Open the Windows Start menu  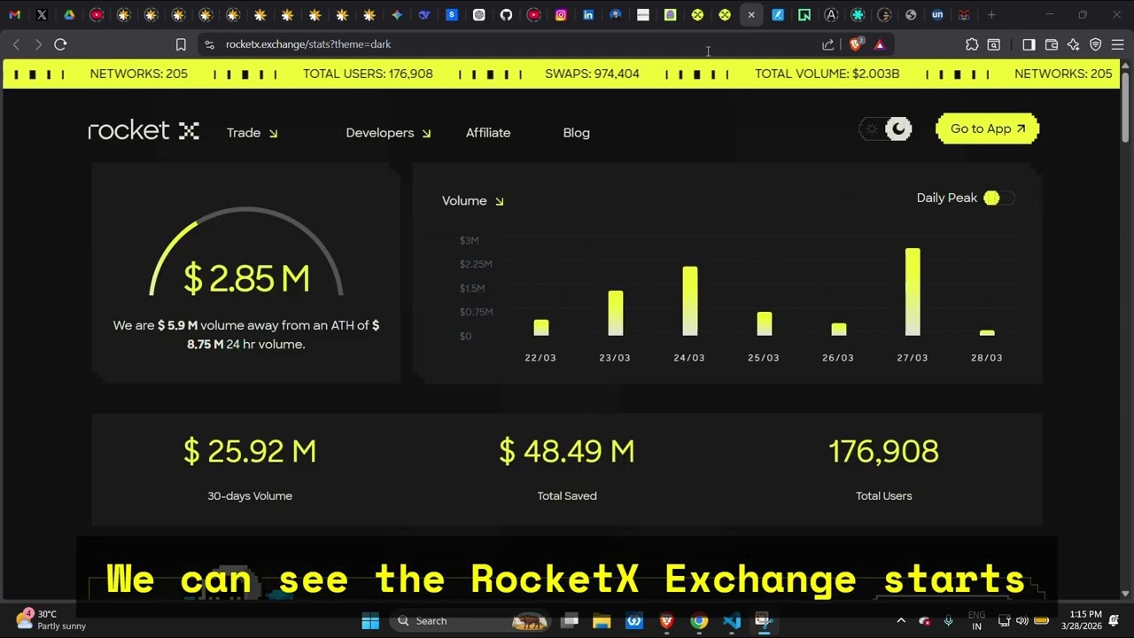[370, 621]
